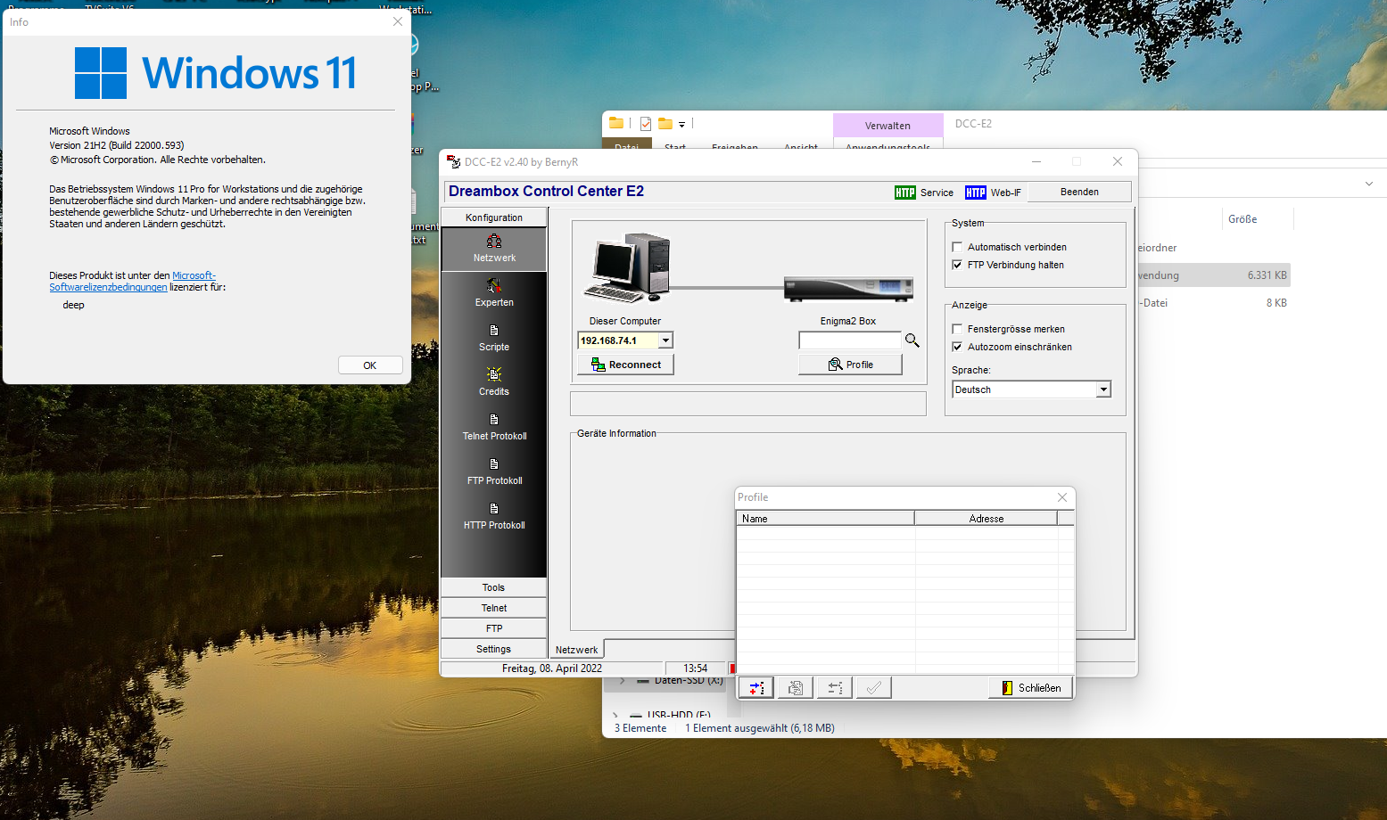
Task: Click the Dieser Computer PC image
Action: point(628,267)
